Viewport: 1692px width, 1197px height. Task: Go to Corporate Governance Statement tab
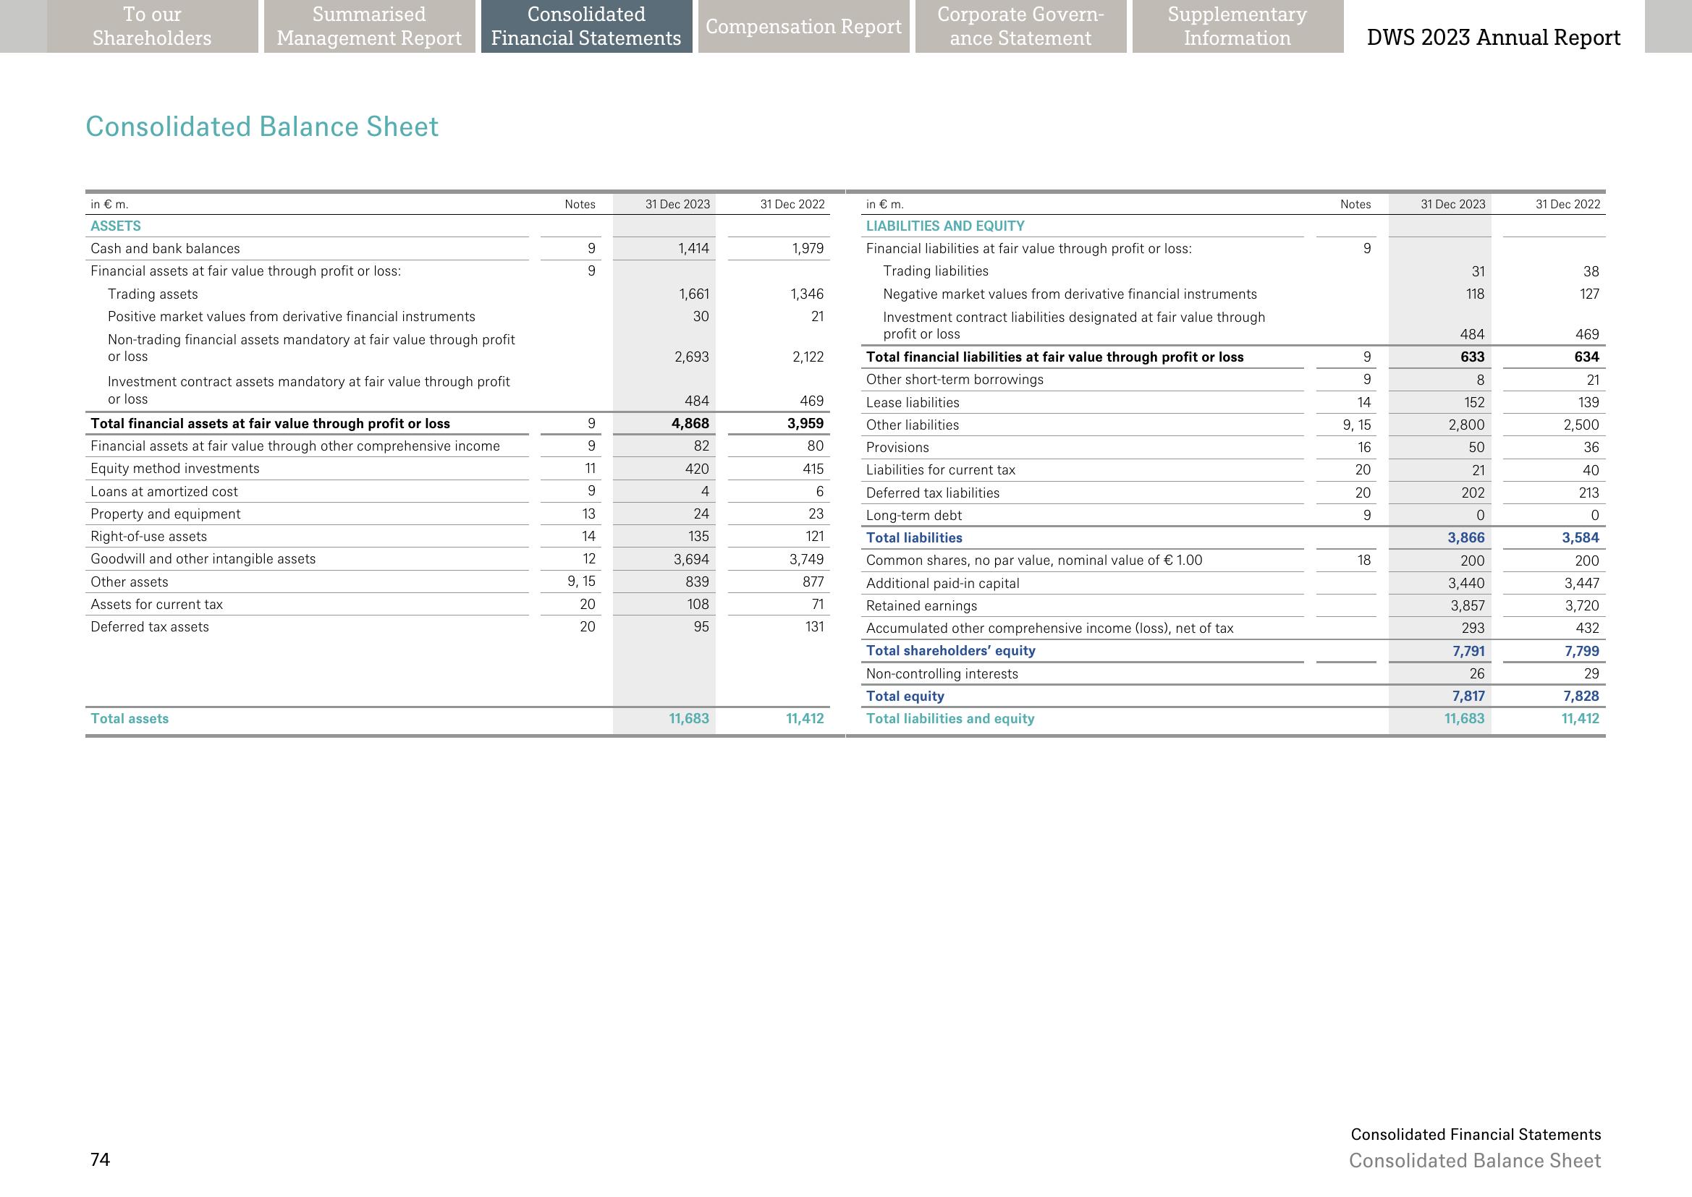(1020, 27)
